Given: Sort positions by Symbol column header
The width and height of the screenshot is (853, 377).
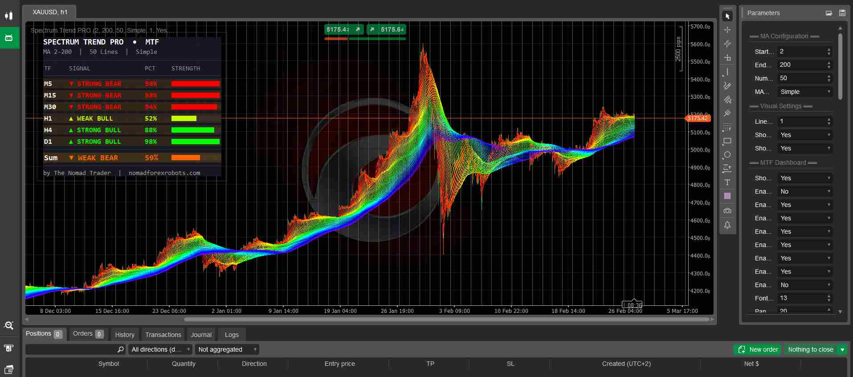Looking at the screenshot, I should [109, 364].
